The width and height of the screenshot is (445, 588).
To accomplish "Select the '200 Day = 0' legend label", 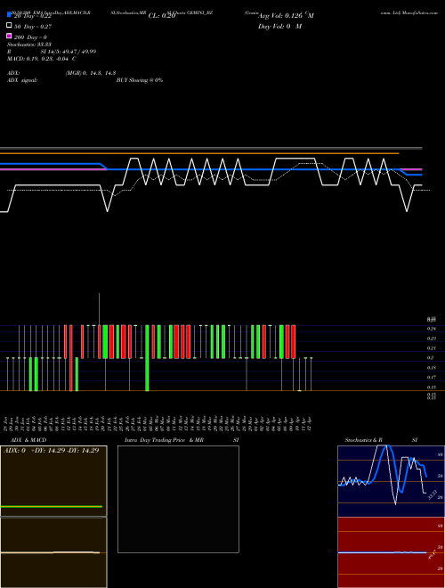I will pos(30,37).
